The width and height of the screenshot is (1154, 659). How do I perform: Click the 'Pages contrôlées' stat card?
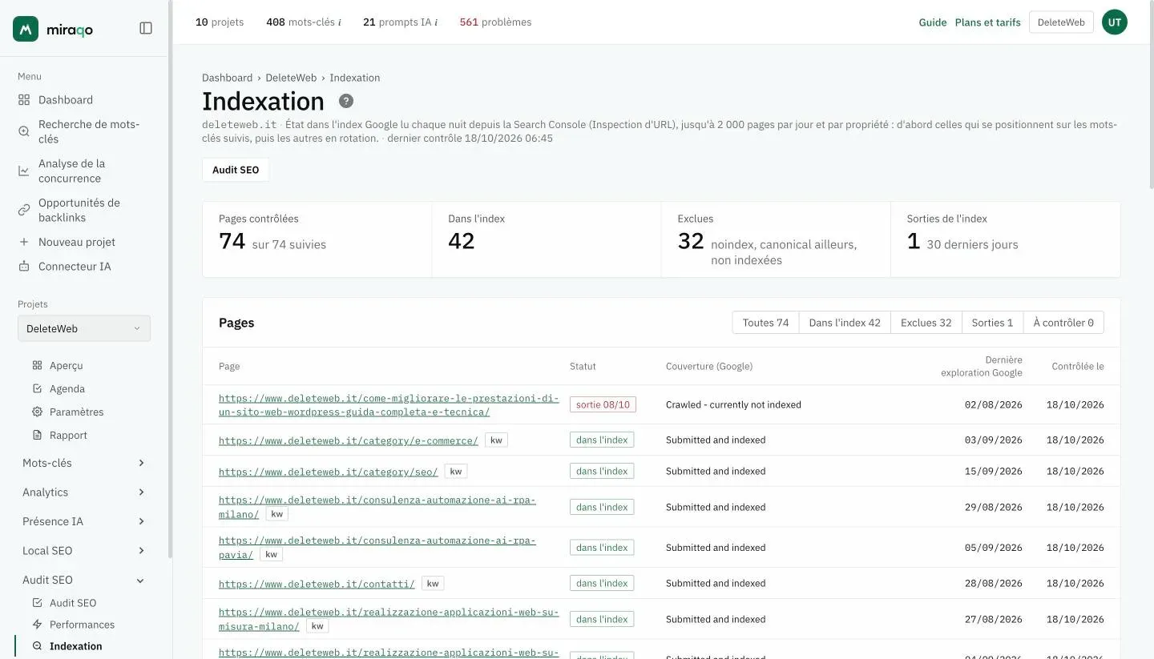pos(317,239)
